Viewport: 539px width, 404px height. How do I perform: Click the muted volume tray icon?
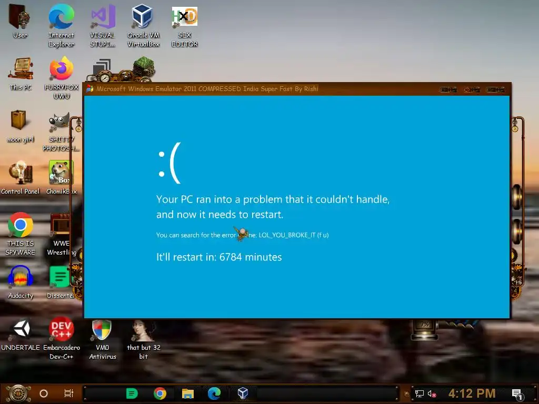click(x=432, y=393)
